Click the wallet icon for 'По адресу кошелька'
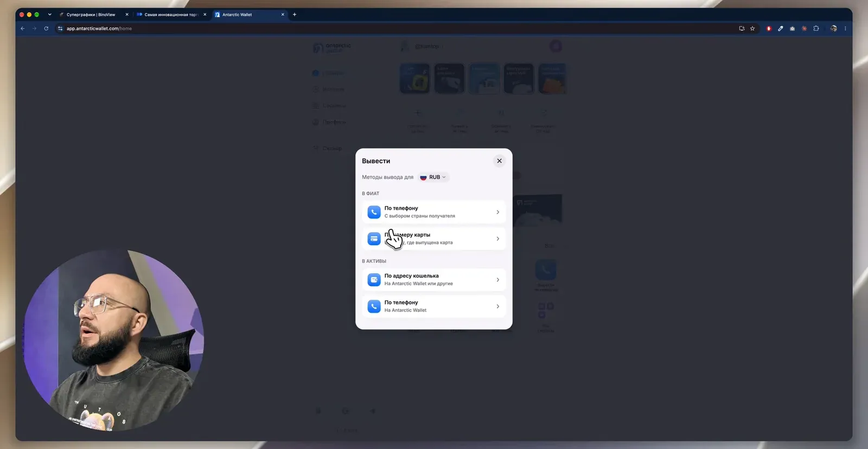 pyautogui.click(x=374, y=280)
